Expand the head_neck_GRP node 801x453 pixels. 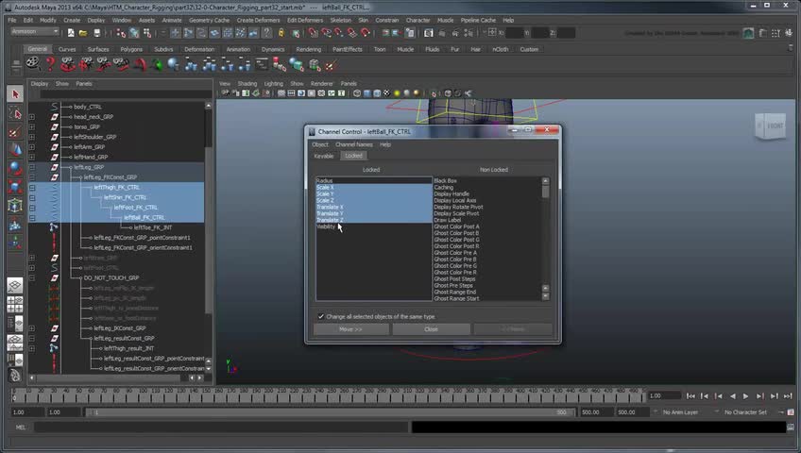click(32, 117)
